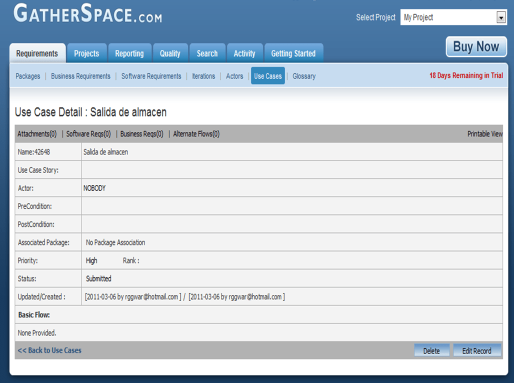The height and width of the screenshot is (383, 514).
Task: Delete this use case record
Action: [431, 350]
